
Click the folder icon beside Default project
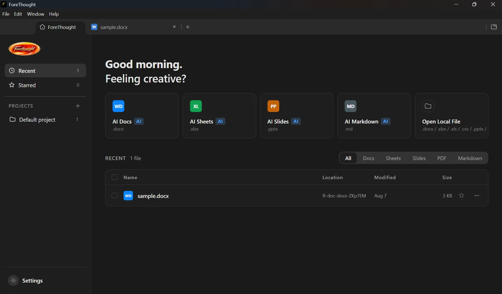[x=13, y=119]
